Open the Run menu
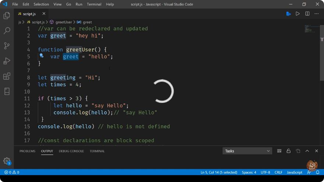 79,4
